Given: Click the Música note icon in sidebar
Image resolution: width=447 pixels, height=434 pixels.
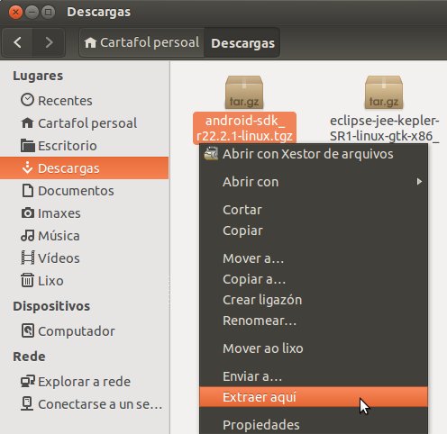Looking at the screenshot, I should [27, 236].
